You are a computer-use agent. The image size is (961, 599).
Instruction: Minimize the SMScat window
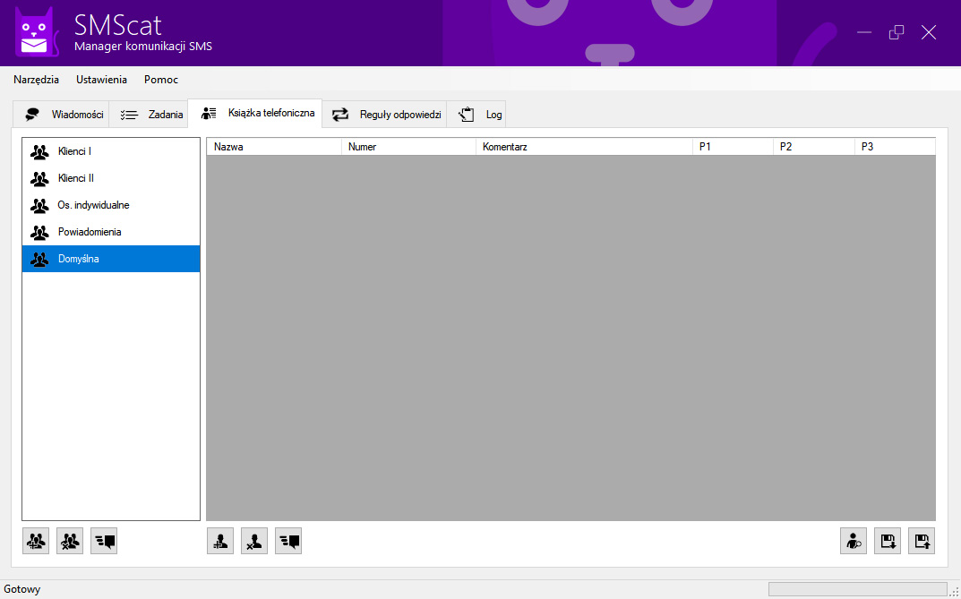click(864, 32)
